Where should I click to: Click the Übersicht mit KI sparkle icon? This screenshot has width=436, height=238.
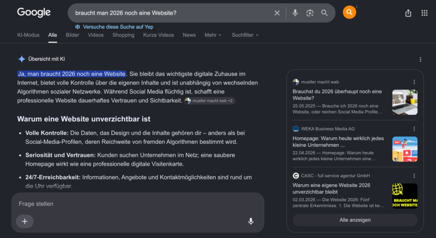coord(21,59)
